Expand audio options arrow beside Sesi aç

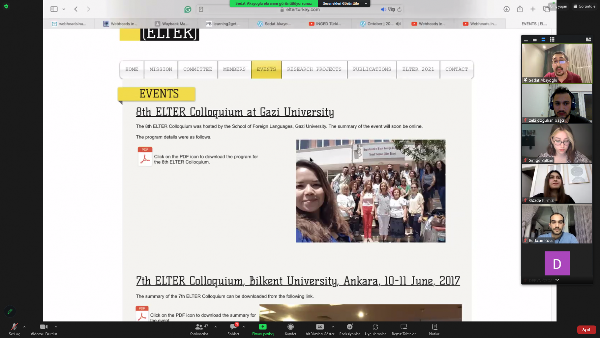click(24, 327)
